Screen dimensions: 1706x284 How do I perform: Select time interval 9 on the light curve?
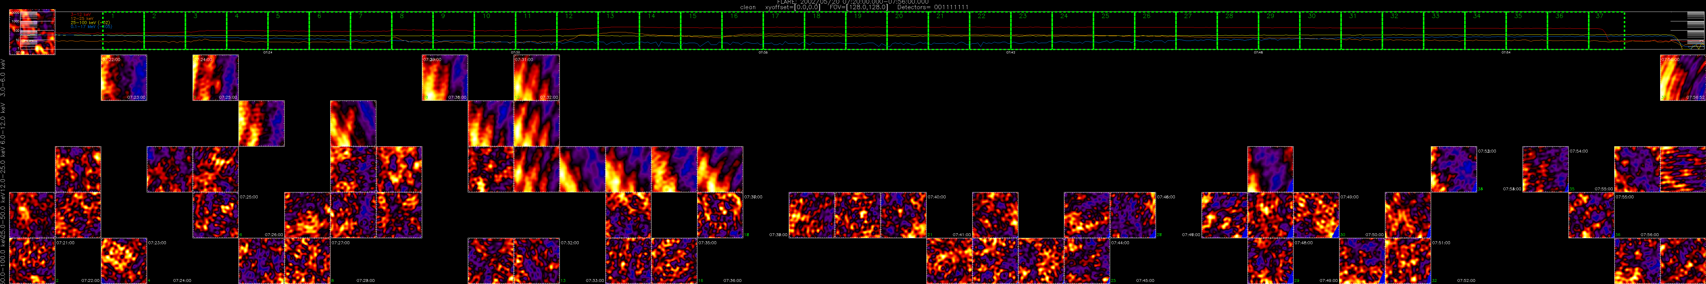(x=453, y=31)
